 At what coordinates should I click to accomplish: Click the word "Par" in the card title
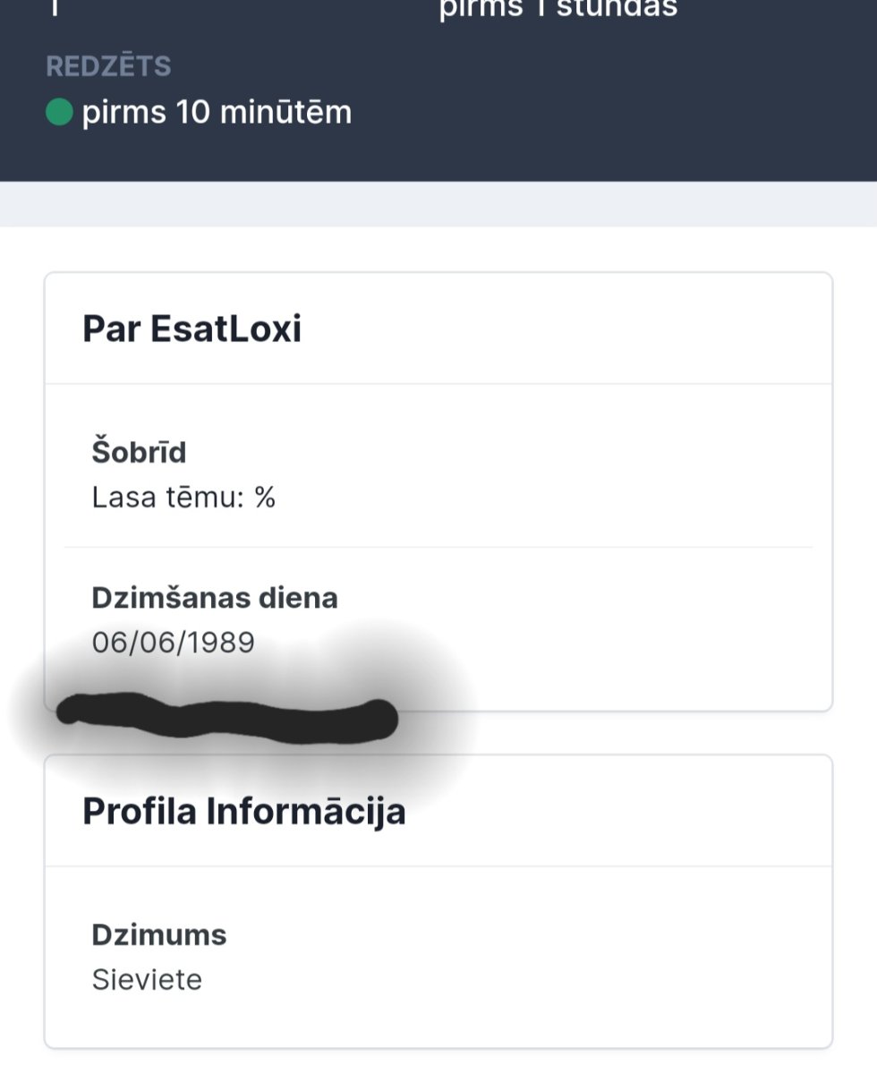point(111,329)
